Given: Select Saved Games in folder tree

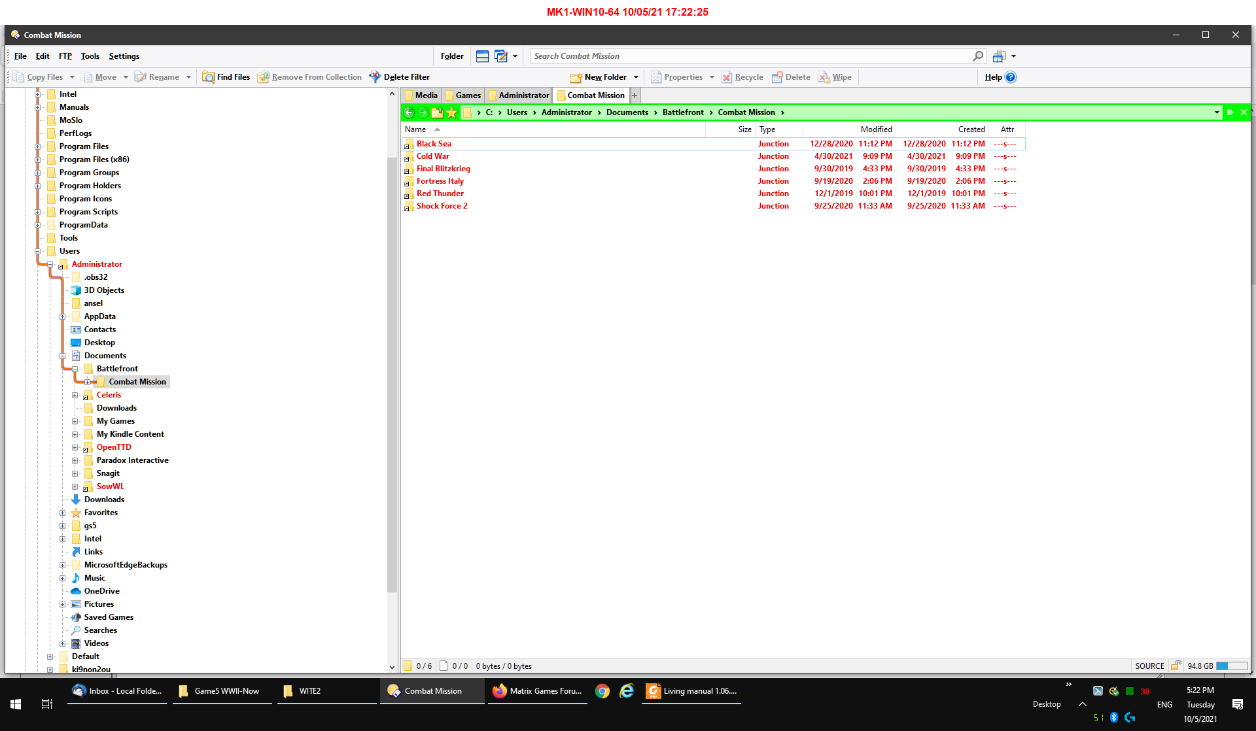Looking at the screenshot, I should point(109,617).
